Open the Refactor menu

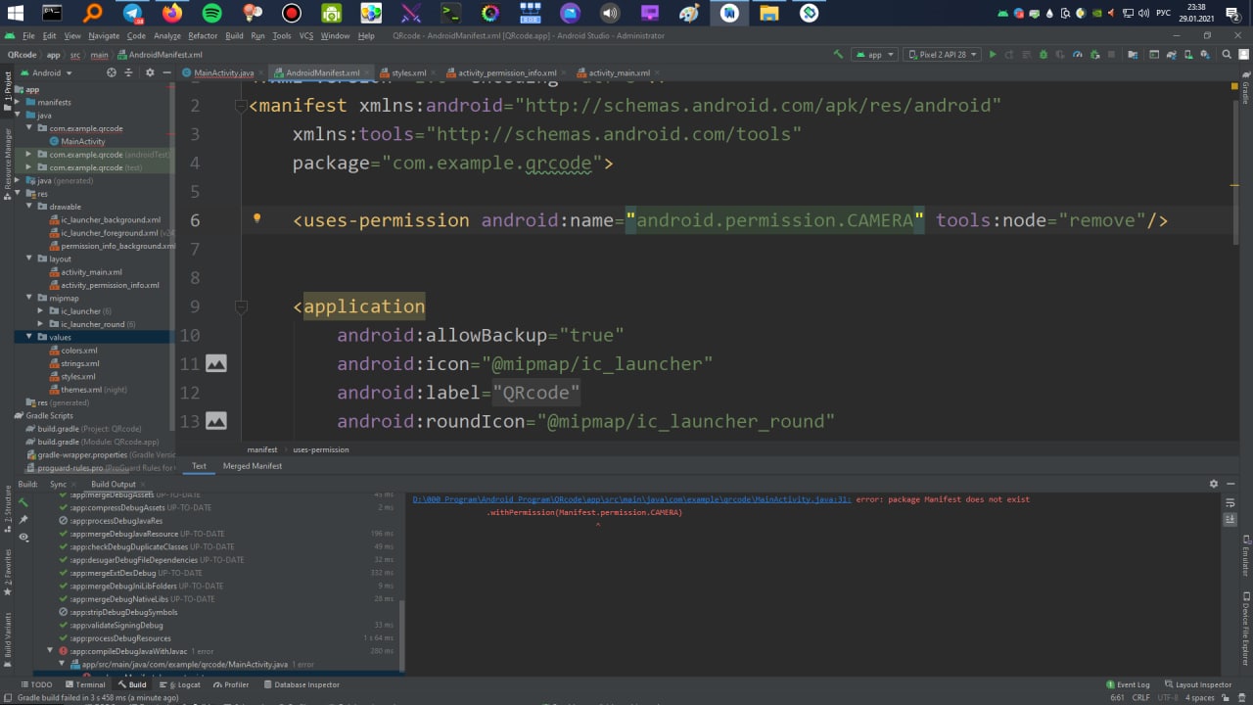(x=203, y=35)
